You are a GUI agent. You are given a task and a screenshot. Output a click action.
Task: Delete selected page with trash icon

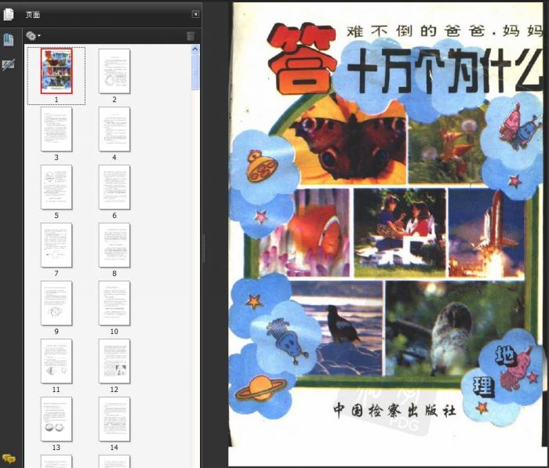coord(191,36)
